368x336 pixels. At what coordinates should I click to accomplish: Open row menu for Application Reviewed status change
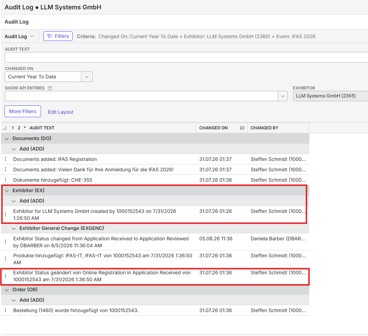coord(6,242)
